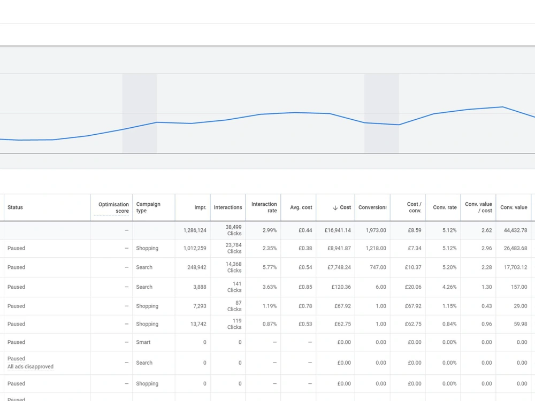Select the '14,368 Clicks' interactions cell
Image resolution: width=535 pixels, height=401 pixels.
pos(234,267)
